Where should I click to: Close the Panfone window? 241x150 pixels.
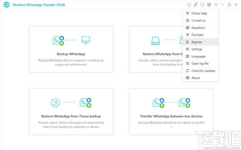(236, 4)
